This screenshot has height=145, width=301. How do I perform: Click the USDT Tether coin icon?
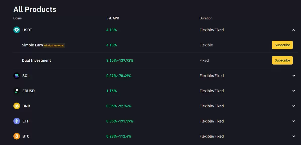pyautogui.click(x=17, y=30)
